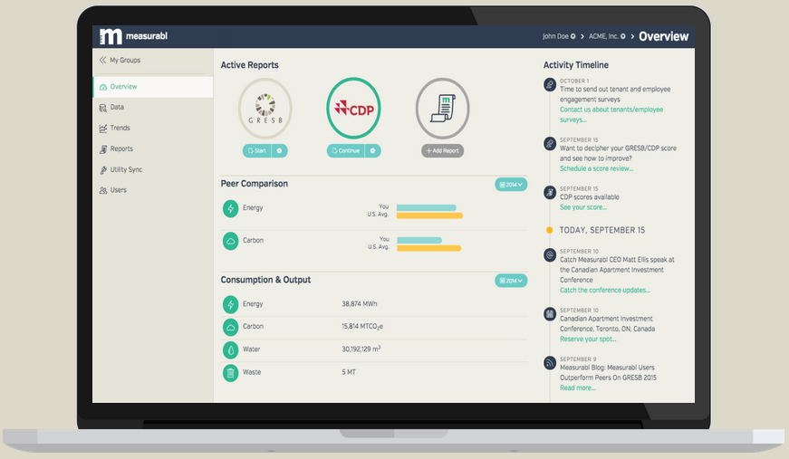Image resolution: width=789 pixels, height=459 pixels.
Task: Click Peer Comparison Energy lightning icon
Action: (230, 208)
